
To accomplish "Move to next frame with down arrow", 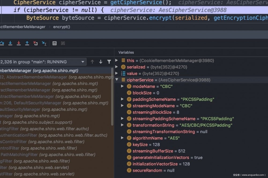I will point(101,62).
